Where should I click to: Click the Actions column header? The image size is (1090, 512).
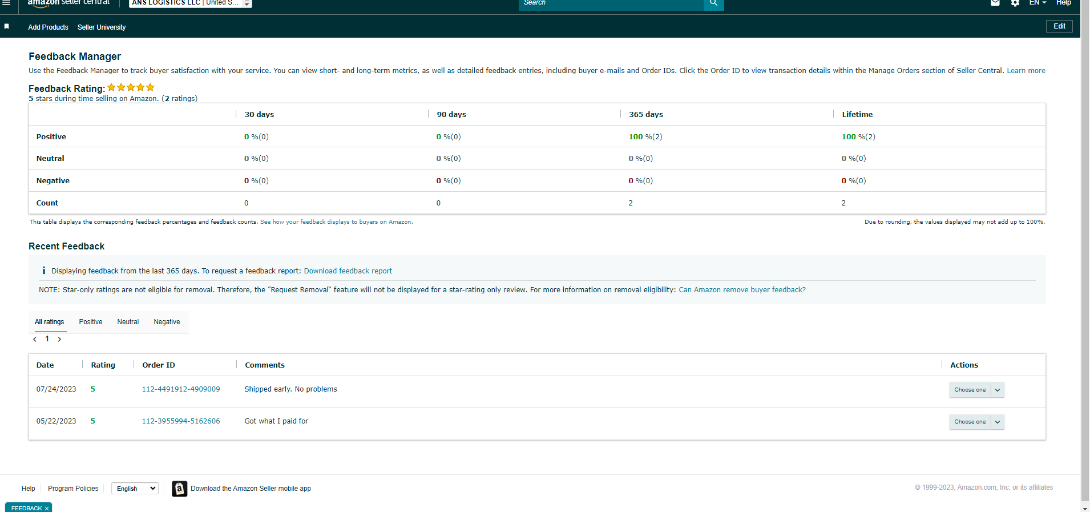click(x=964, y=365)
